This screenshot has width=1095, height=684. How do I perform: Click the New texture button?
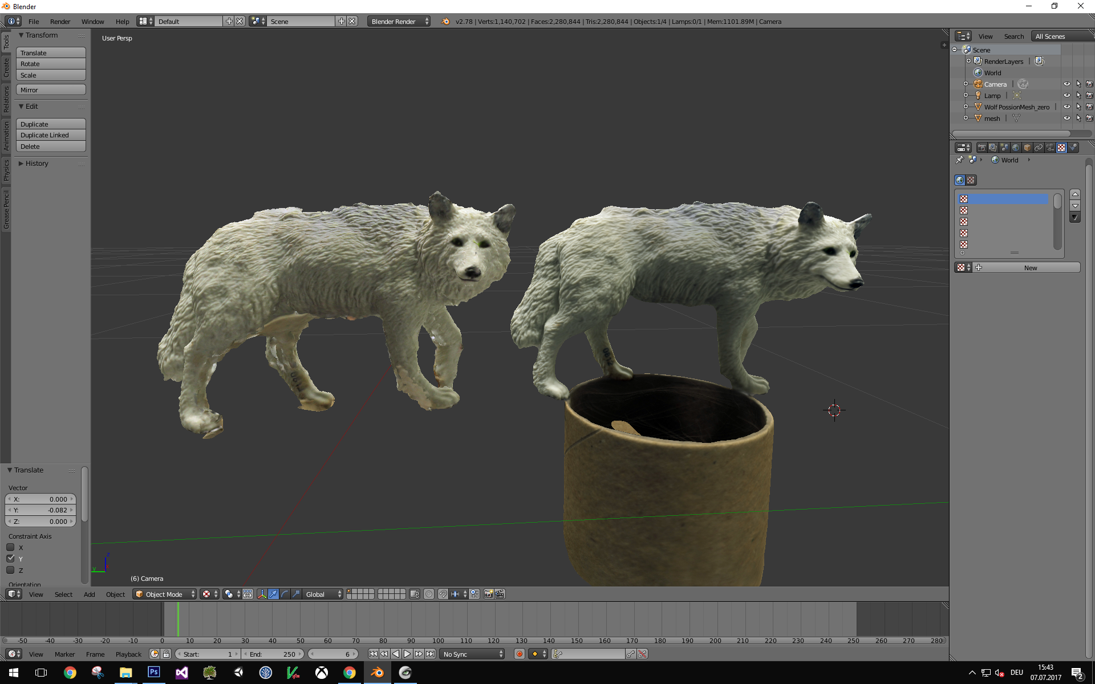coord(1030,267)
